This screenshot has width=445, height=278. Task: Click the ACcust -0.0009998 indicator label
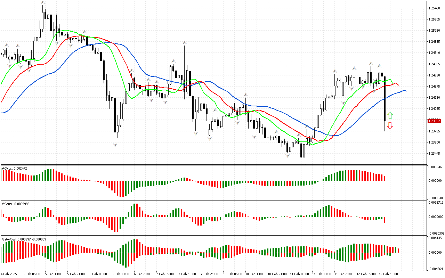pos(16,204)
